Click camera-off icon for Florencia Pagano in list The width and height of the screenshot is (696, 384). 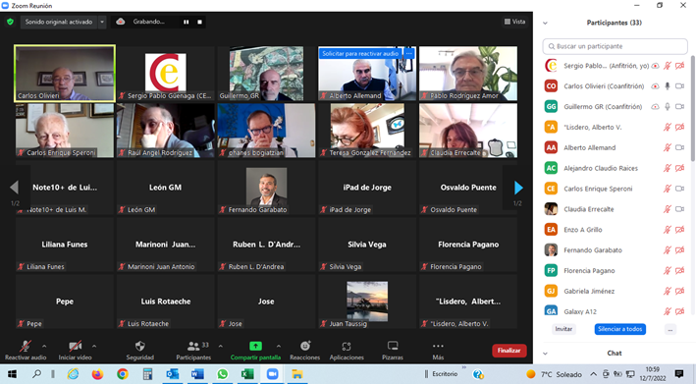click(x=679, y=270)
